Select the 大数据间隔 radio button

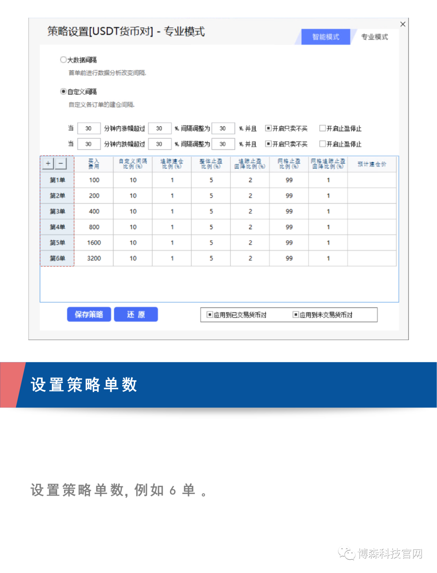pyautogui.click(x=64, y=60)
